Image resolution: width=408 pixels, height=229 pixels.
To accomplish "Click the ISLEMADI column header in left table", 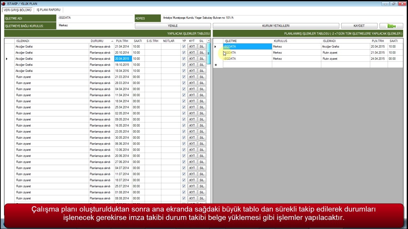I will tap(52, 41).
